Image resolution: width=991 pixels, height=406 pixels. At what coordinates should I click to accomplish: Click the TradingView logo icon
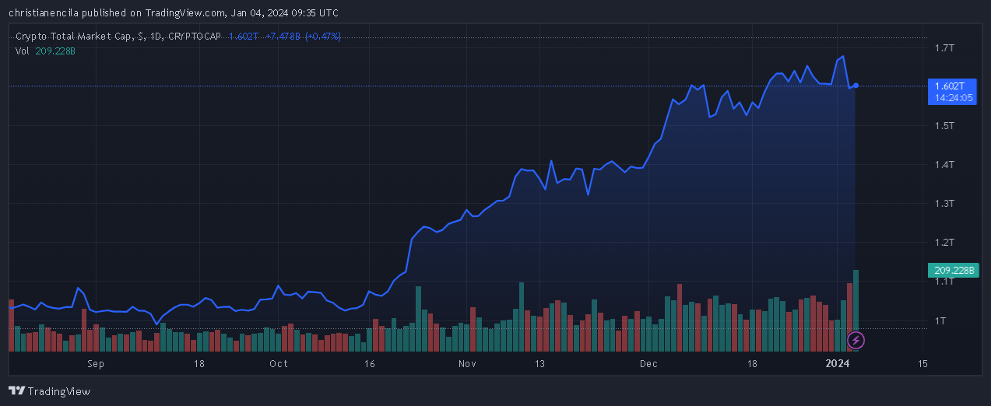(x=16, y=391)
